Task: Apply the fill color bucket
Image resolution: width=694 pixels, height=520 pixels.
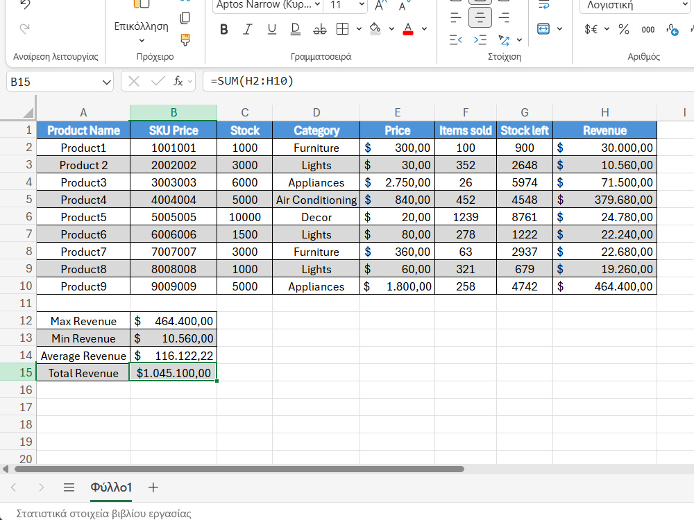Action: coord(375,29)
